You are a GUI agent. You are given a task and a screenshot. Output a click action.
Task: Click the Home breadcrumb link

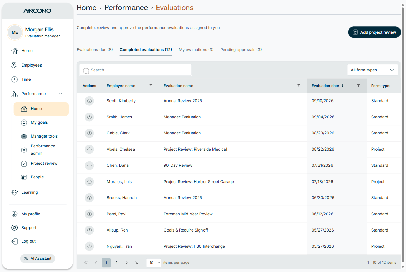click(x=86, y=8)
